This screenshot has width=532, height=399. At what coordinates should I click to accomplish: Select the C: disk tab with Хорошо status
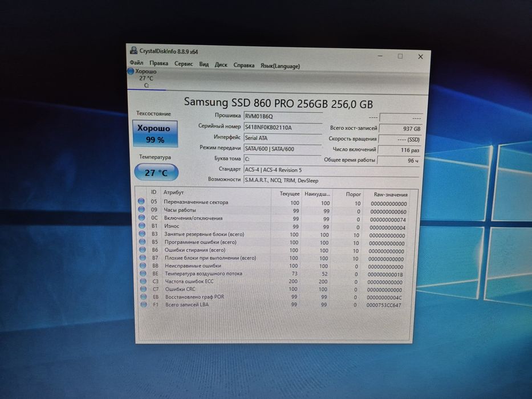tap(147, 79)
